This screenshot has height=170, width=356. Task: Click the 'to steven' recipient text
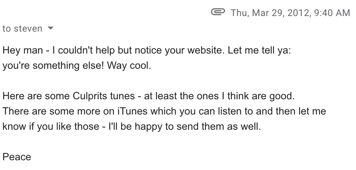tap(22, 29)
